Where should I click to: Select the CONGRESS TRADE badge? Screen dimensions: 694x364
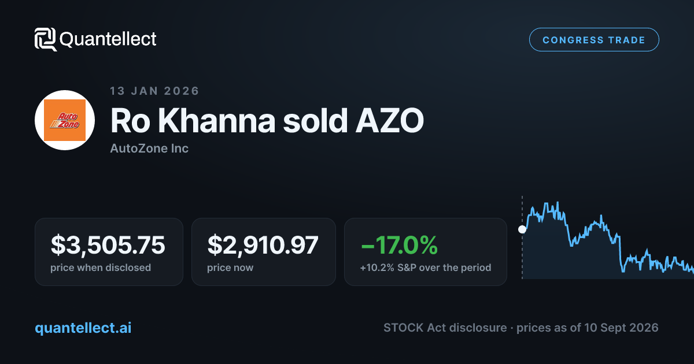[x=594, y=40]
